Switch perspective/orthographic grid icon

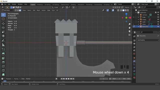129,35
